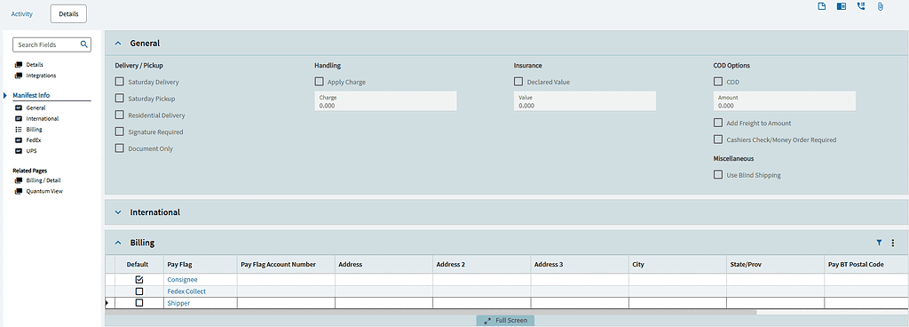Enable the COD checkbox
Viewport: 909px width, 327px height.
[717, 82]
